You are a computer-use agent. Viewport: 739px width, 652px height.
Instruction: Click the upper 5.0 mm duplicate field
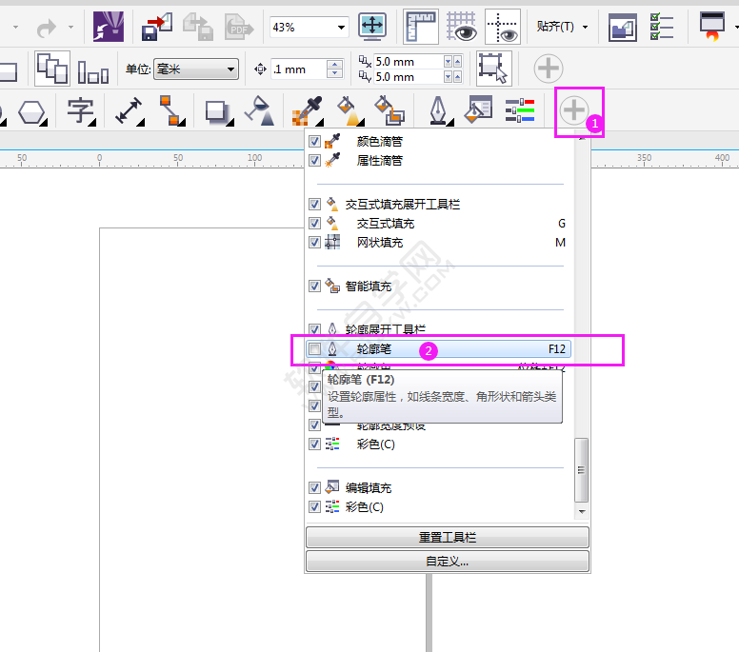click(x=409, y=62)
